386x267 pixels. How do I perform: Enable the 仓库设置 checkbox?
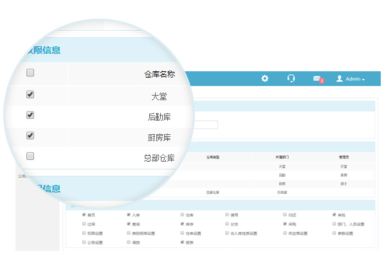(182, 233)
